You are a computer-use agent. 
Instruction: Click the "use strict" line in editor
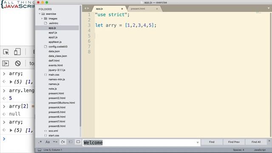click(x=112, y=14)
